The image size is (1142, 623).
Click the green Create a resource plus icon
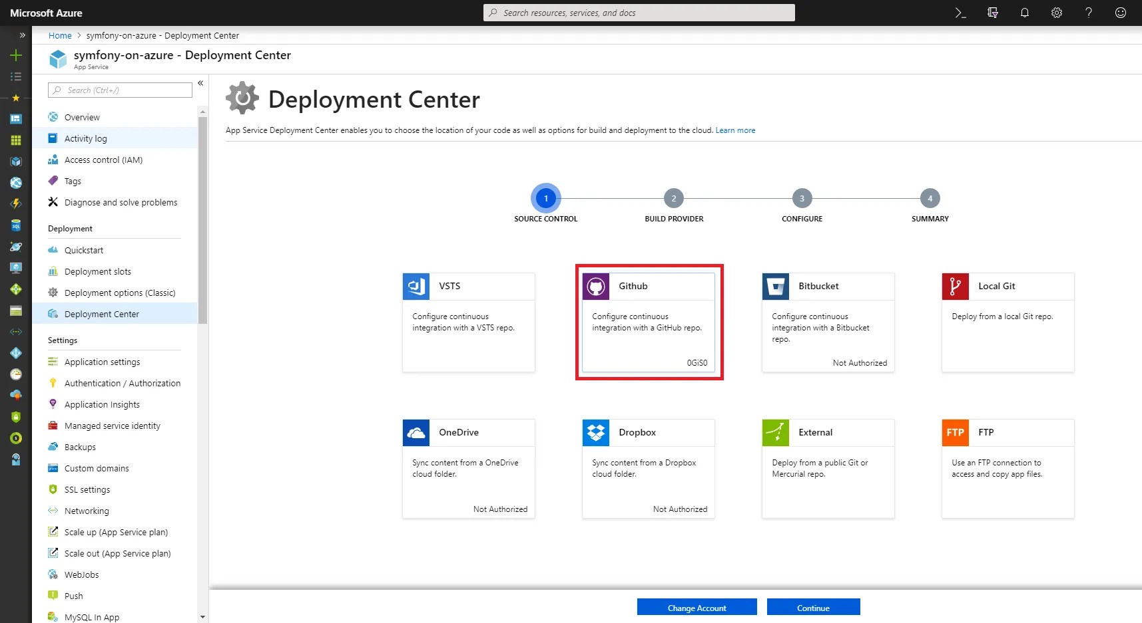(16, 55)
